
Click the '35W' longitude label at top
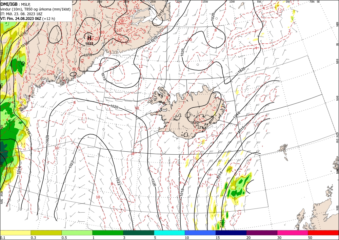click(x=99, y=1)
